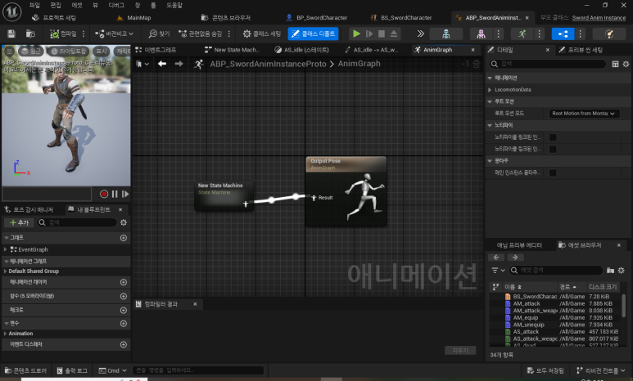Click the green play simulation button
The image size is (633, 381).
(356, 34)
